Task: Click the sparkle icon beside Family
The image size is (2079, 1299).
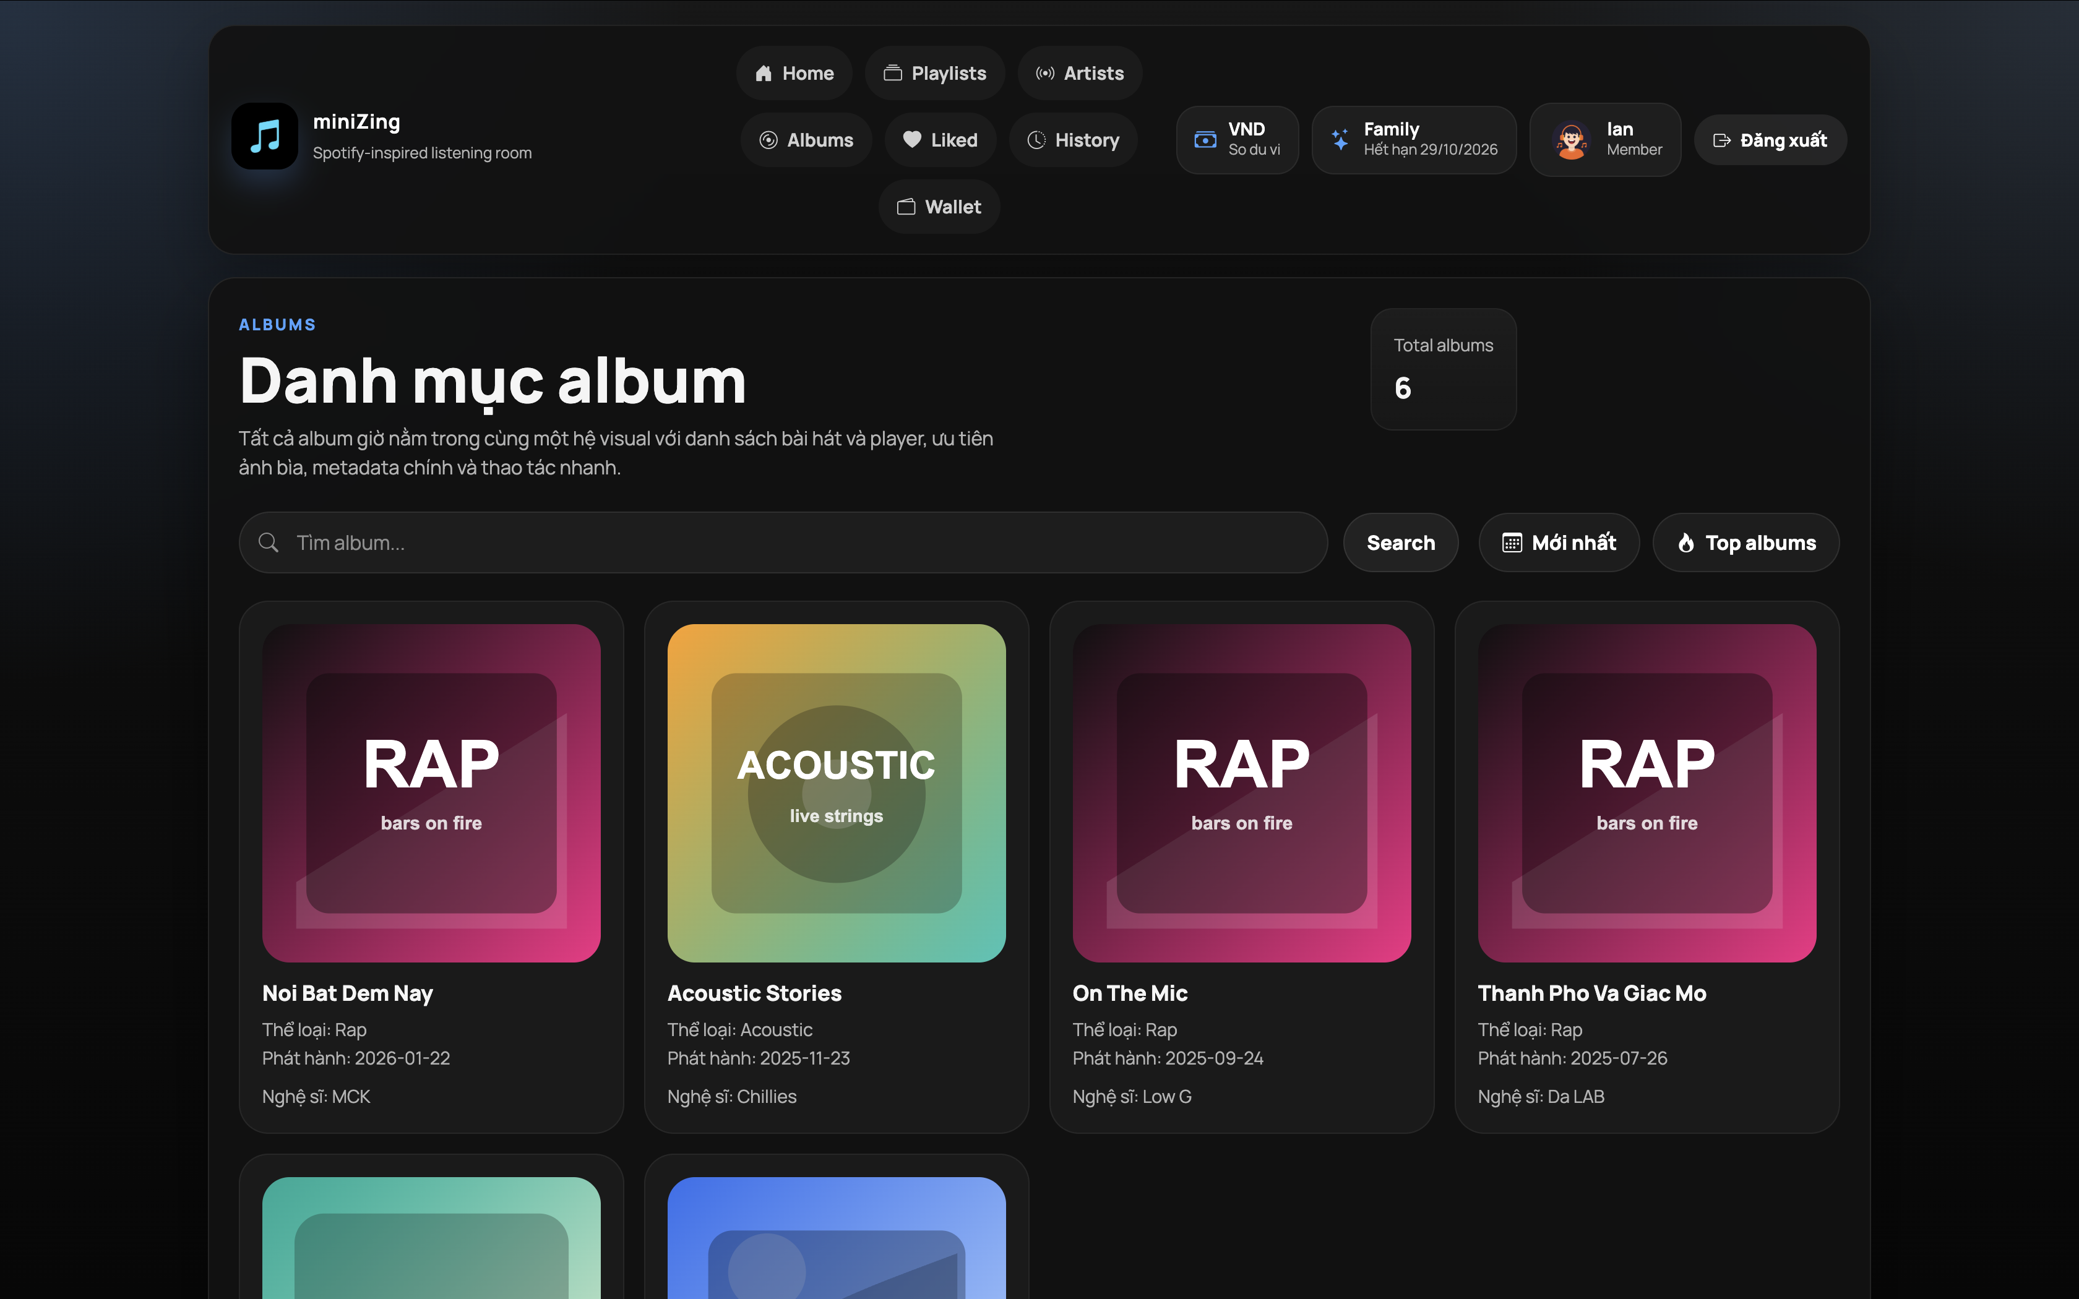Action: (1340, 139)
